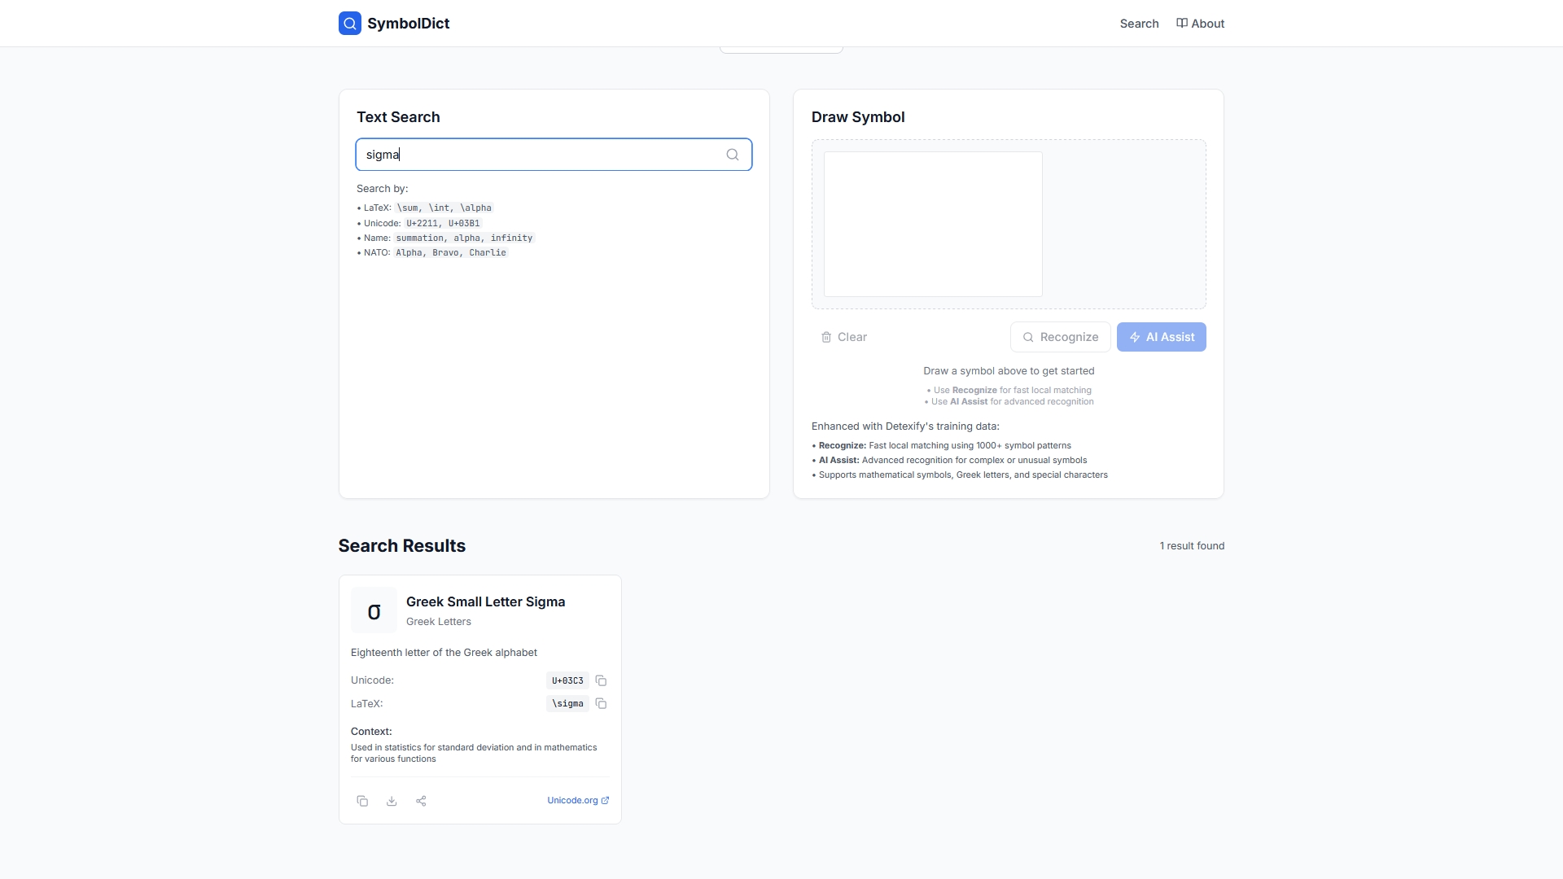Download the sigma symbol

[392, 801]
